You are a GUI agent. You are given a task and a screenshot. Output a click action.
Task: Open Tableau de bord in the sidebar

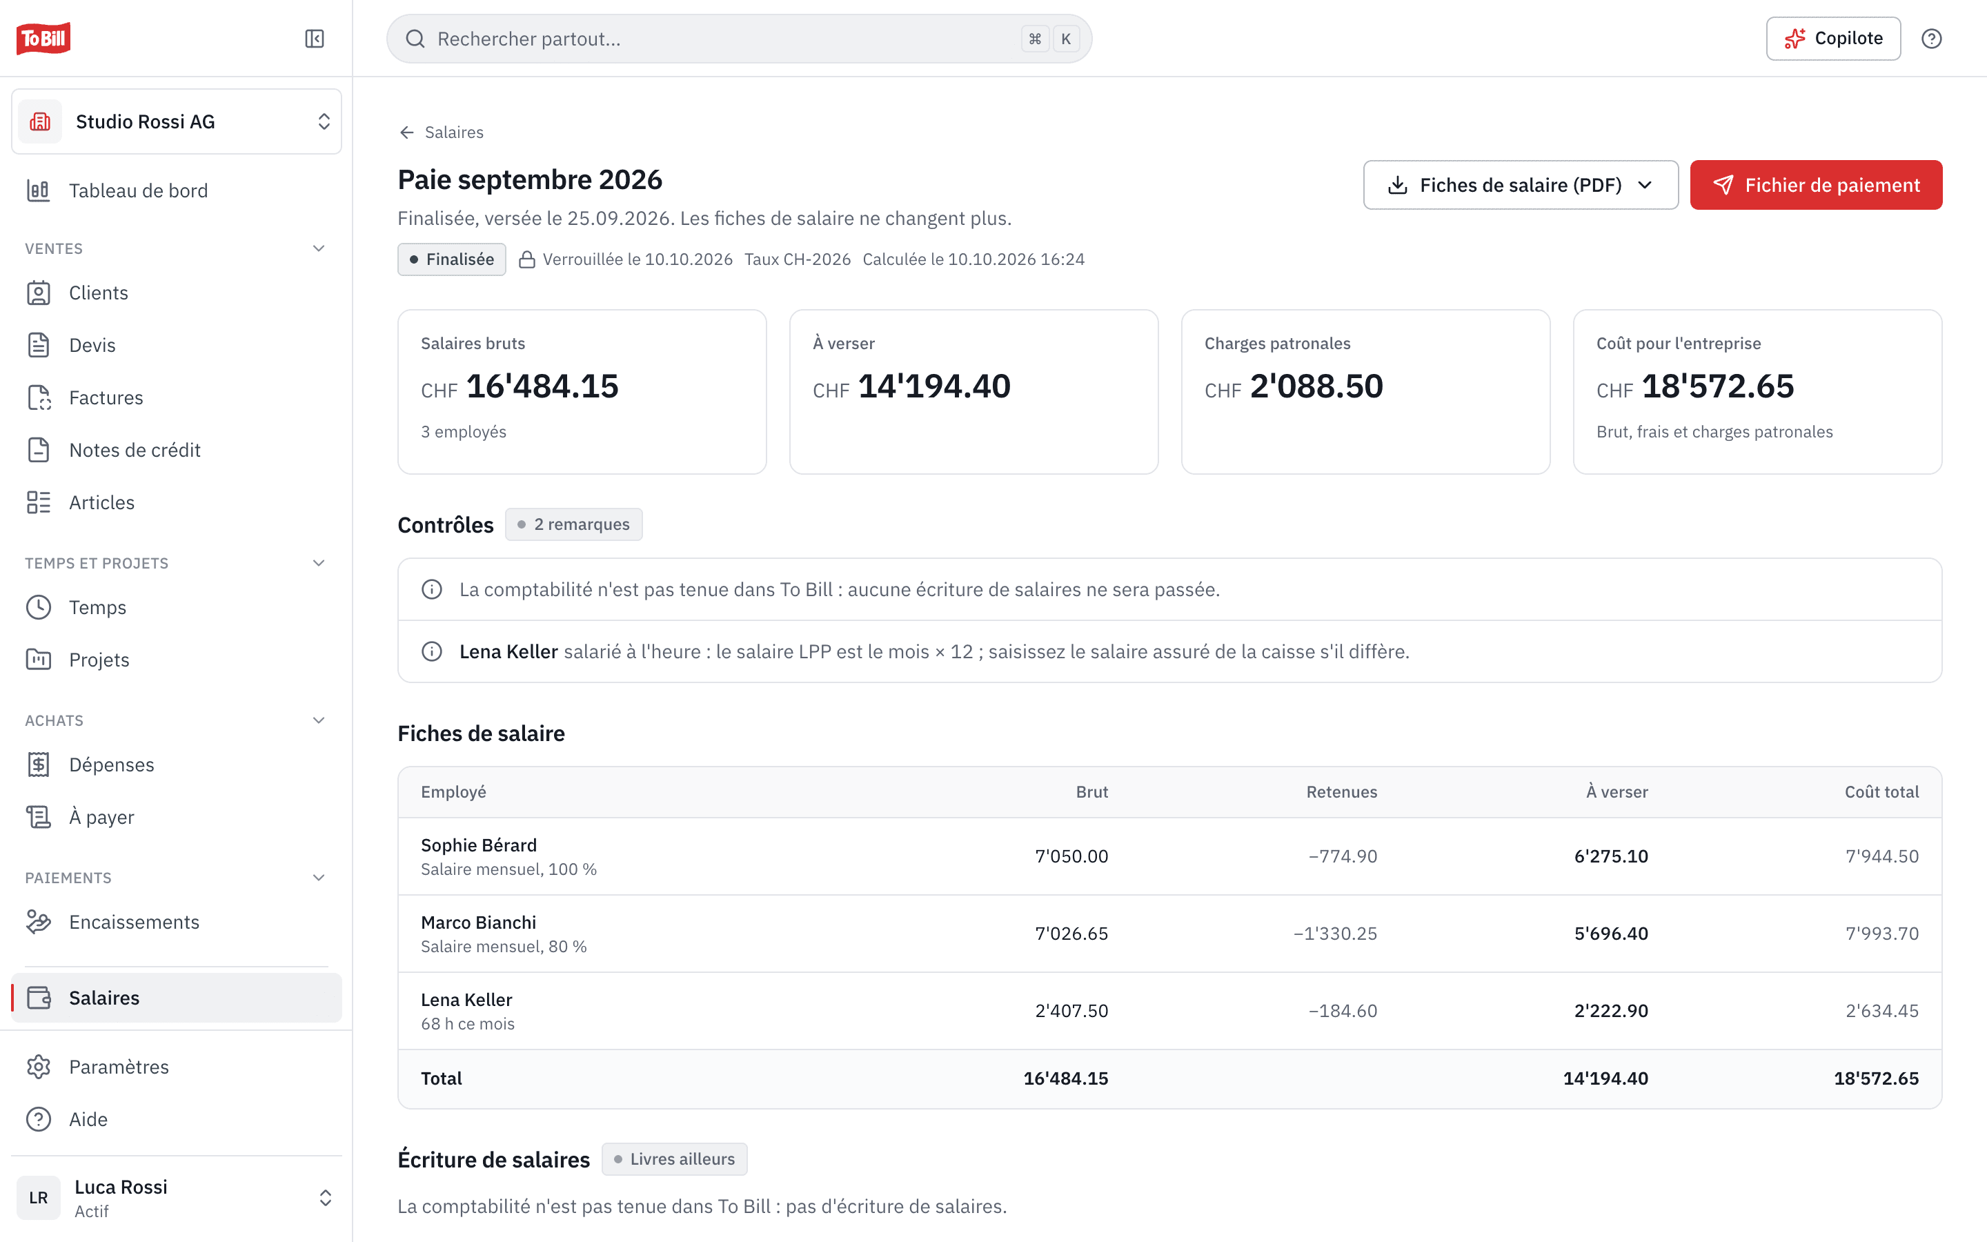[177, 190]
